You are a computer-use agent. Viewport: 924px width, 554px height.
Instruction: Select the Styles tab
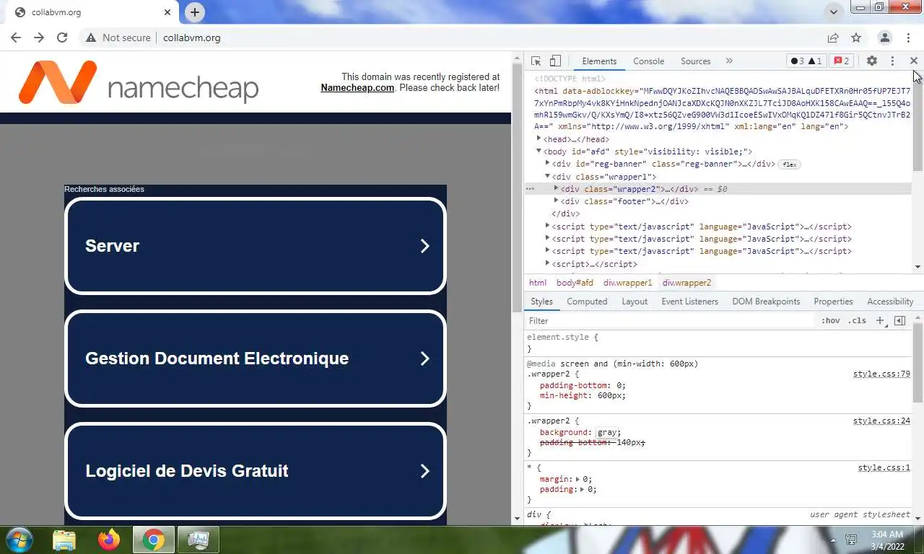(x=541, y=302)
